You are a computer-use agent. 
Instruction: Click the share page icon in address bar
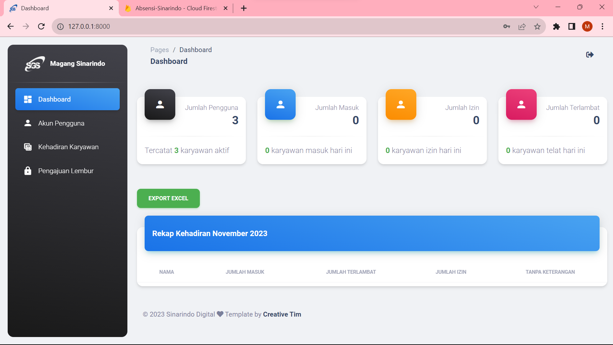click(x=522, y=27)
